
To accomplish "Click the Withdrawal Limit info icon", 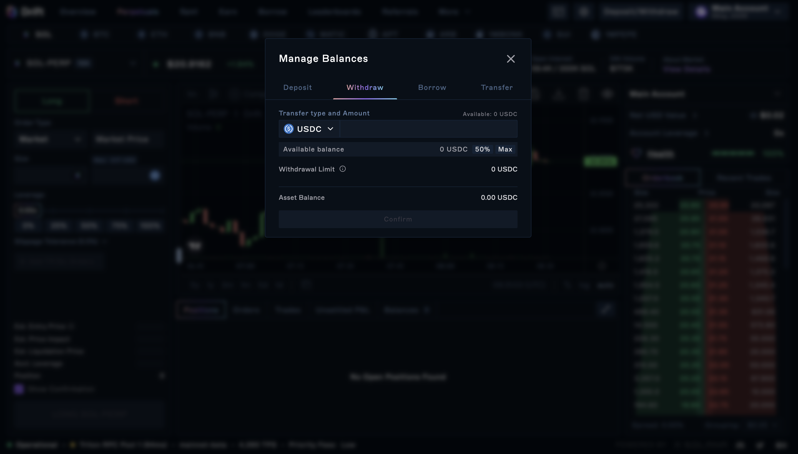I will point(343,169).
